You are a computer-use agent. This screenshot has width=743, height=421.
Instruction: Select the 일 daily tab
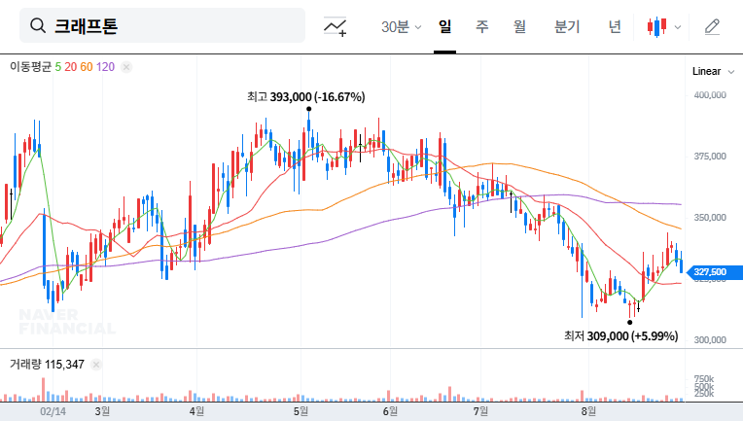pyautogui.click(x=445, y=26)
